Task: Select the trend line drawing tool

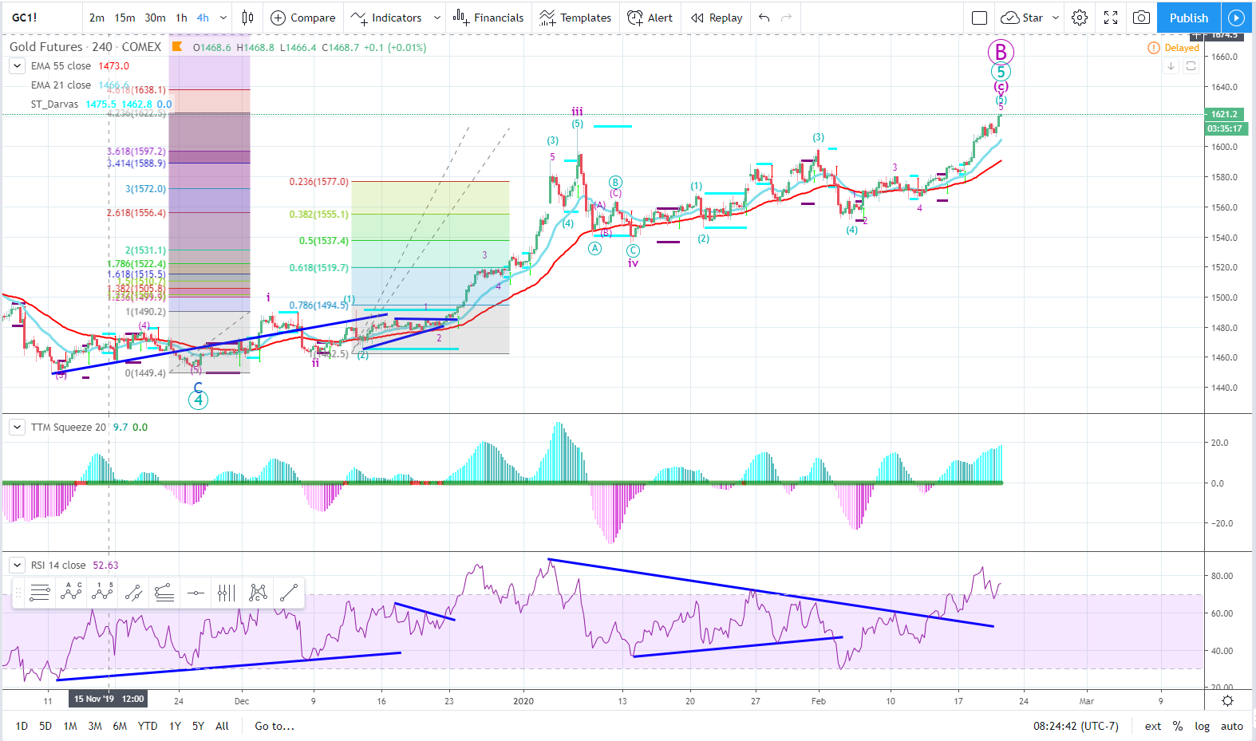Action: click(x=289, y=593)
